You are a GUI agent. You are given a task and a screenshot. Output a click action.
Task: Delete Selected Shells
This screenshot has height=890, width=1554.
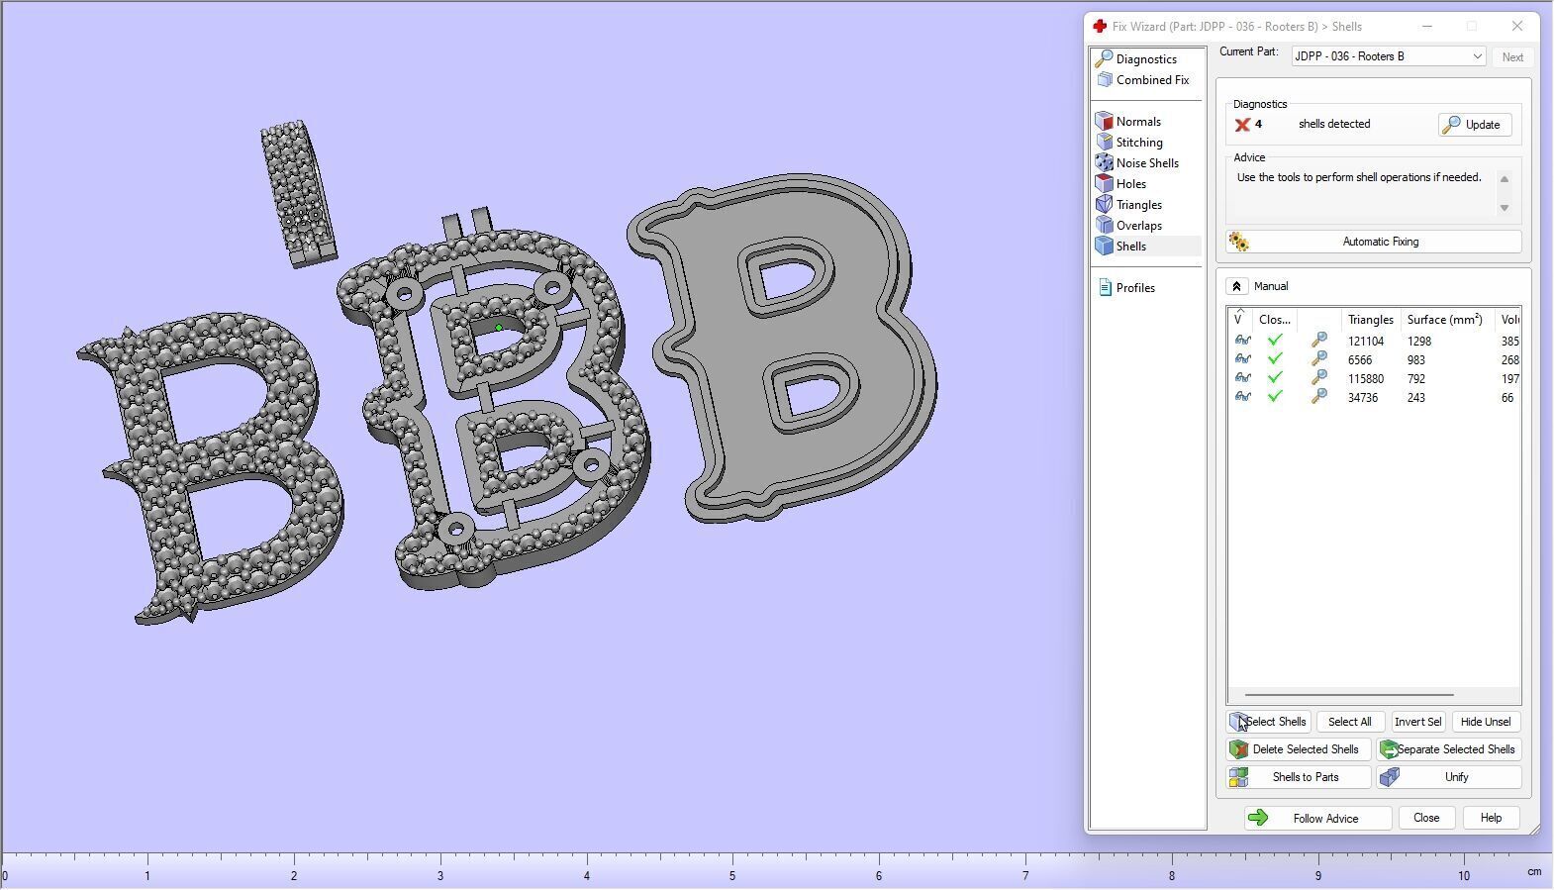tap(1299, 749)
